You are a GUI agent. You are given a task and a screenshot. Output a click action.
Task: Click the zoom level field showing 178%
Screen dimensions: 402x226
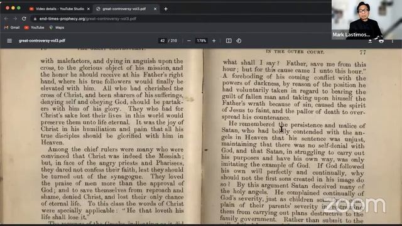tap(201, 41)
